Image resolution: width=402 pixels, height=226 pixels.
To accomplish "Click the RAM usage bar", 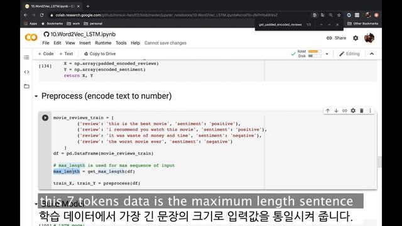I will (x=315, y=51).
